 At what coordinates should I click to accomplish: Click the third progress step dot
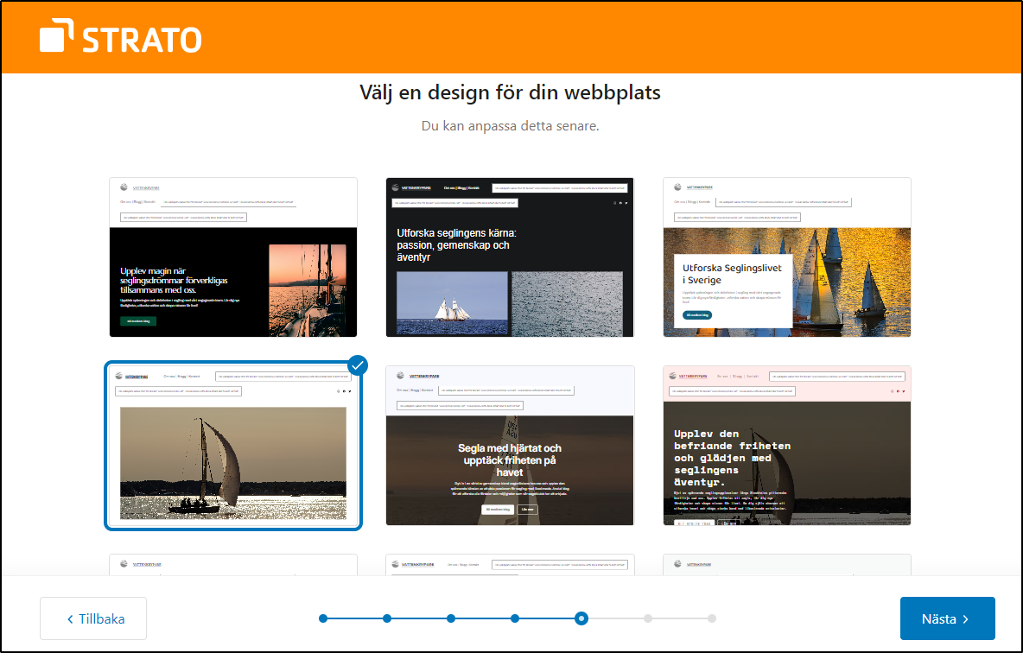pos(451,618)
